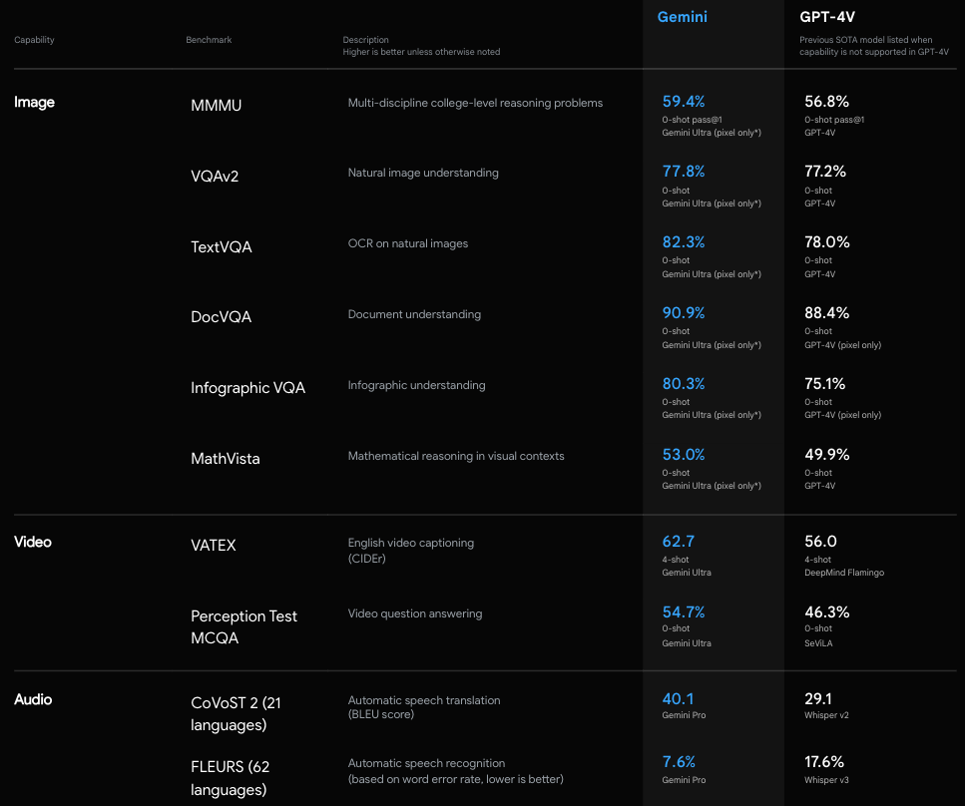Click GPT-4V's 49.9% MathVista score

827,454
